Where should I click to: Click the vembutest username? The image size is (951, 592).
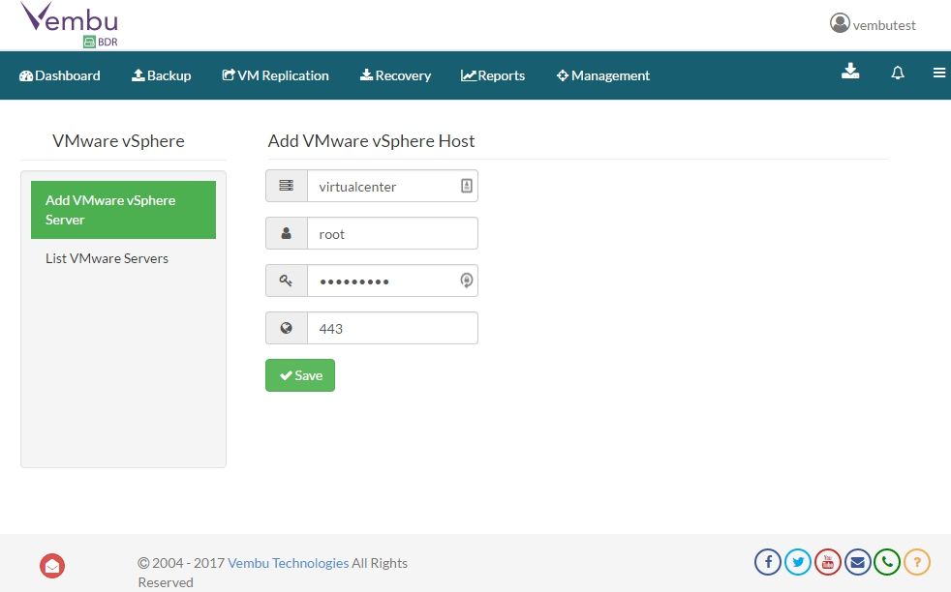click(884, 25)
